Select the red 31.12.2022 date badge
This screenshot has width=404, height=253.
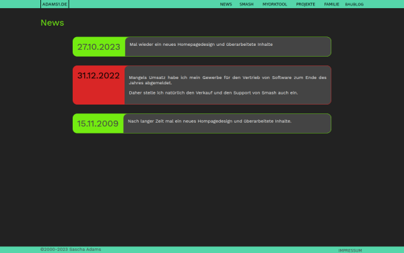99,85
